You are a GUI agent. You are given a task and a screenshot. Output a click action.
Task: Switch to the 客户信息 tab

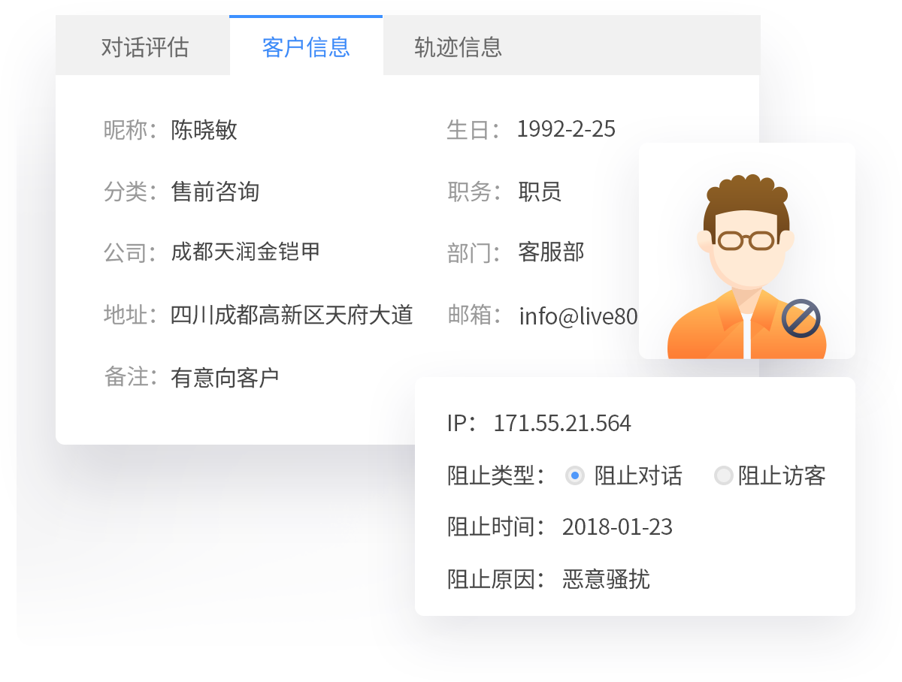pos(305,45)
